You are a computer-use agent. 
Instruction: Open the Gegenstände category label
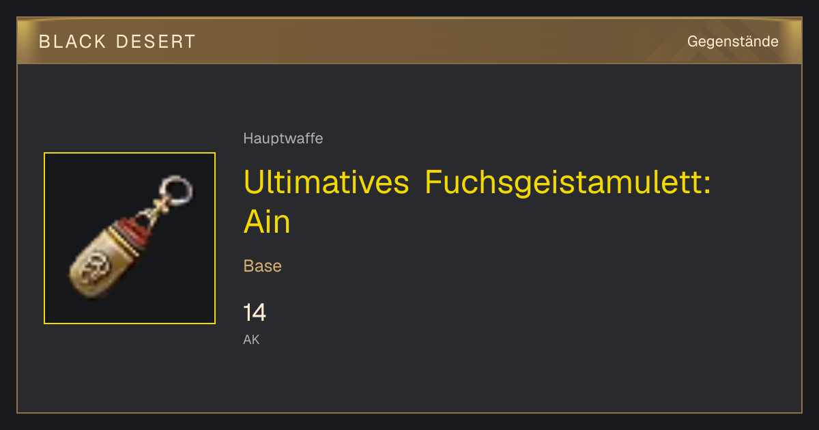click(x=732, y=42)
